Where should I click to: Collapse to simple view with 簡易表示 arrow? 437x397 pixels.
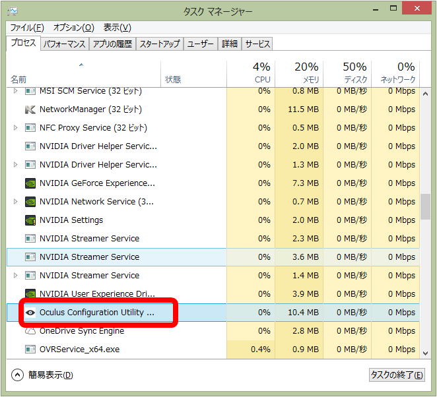point(17,375)
